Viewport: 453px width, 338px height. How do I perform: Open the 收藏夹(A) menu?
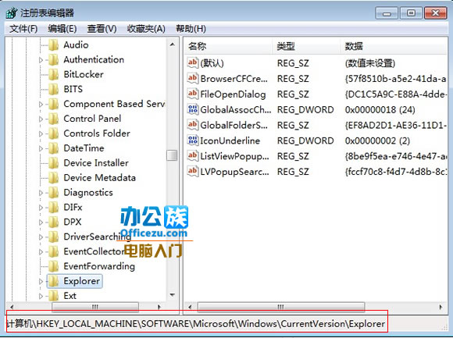click(x=146, y=29)
